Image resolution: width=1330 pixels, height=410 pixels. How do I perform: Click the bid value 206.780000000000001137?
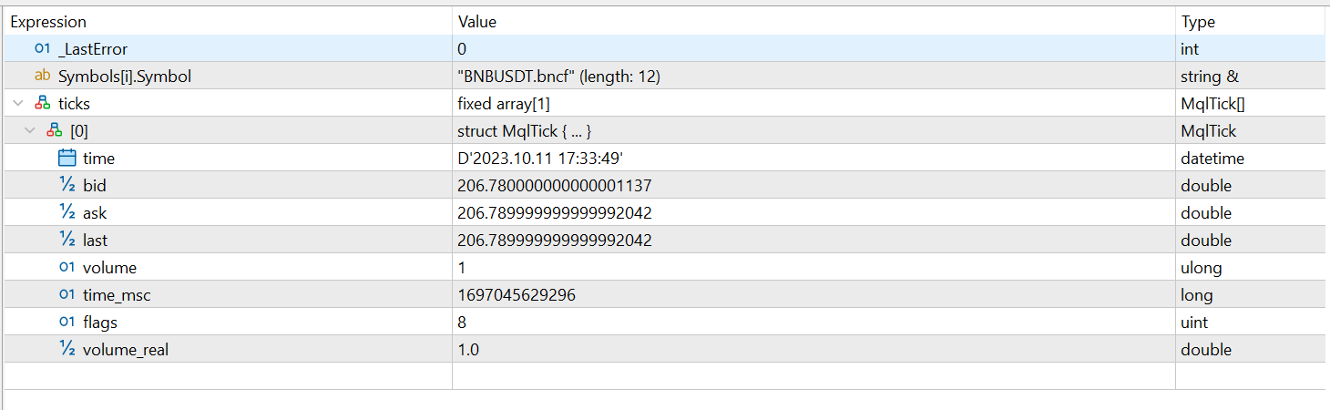(555, 186)
